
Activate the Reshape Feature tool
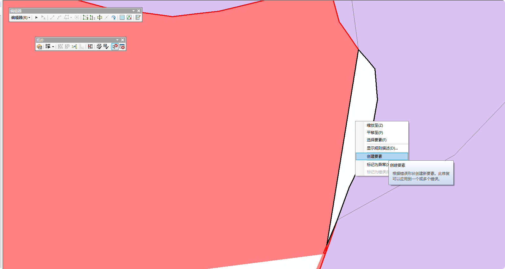coord(93,17)
